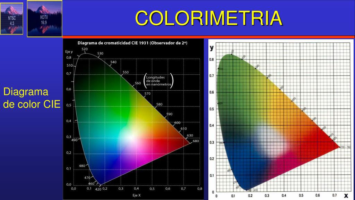Image resolution: width=355 pixels, height=200 pixels.
Task: Click the '0.8' tick on right diagram's y axis
Action: click(211, 59)
